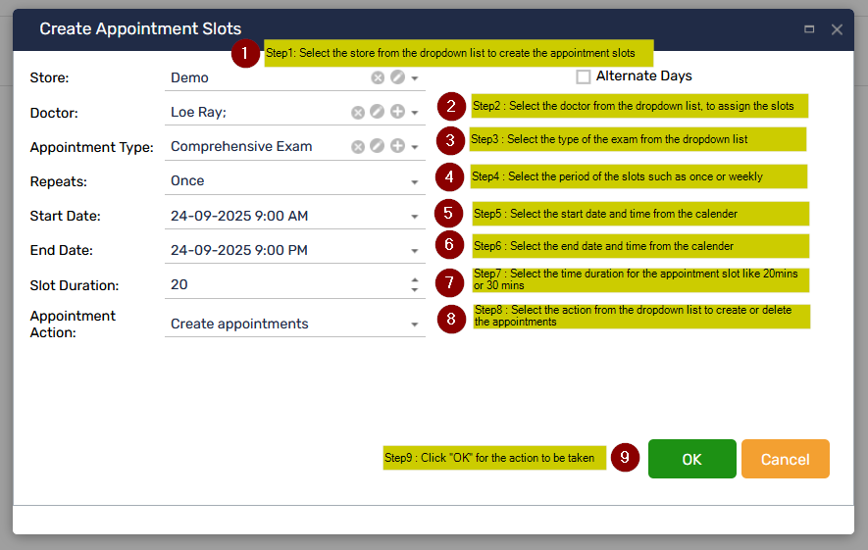Image resolution: width=868 pixels, height=550 pixels.
Task: Decrease Slot Duration with down arrow
Action: point(415,290)
